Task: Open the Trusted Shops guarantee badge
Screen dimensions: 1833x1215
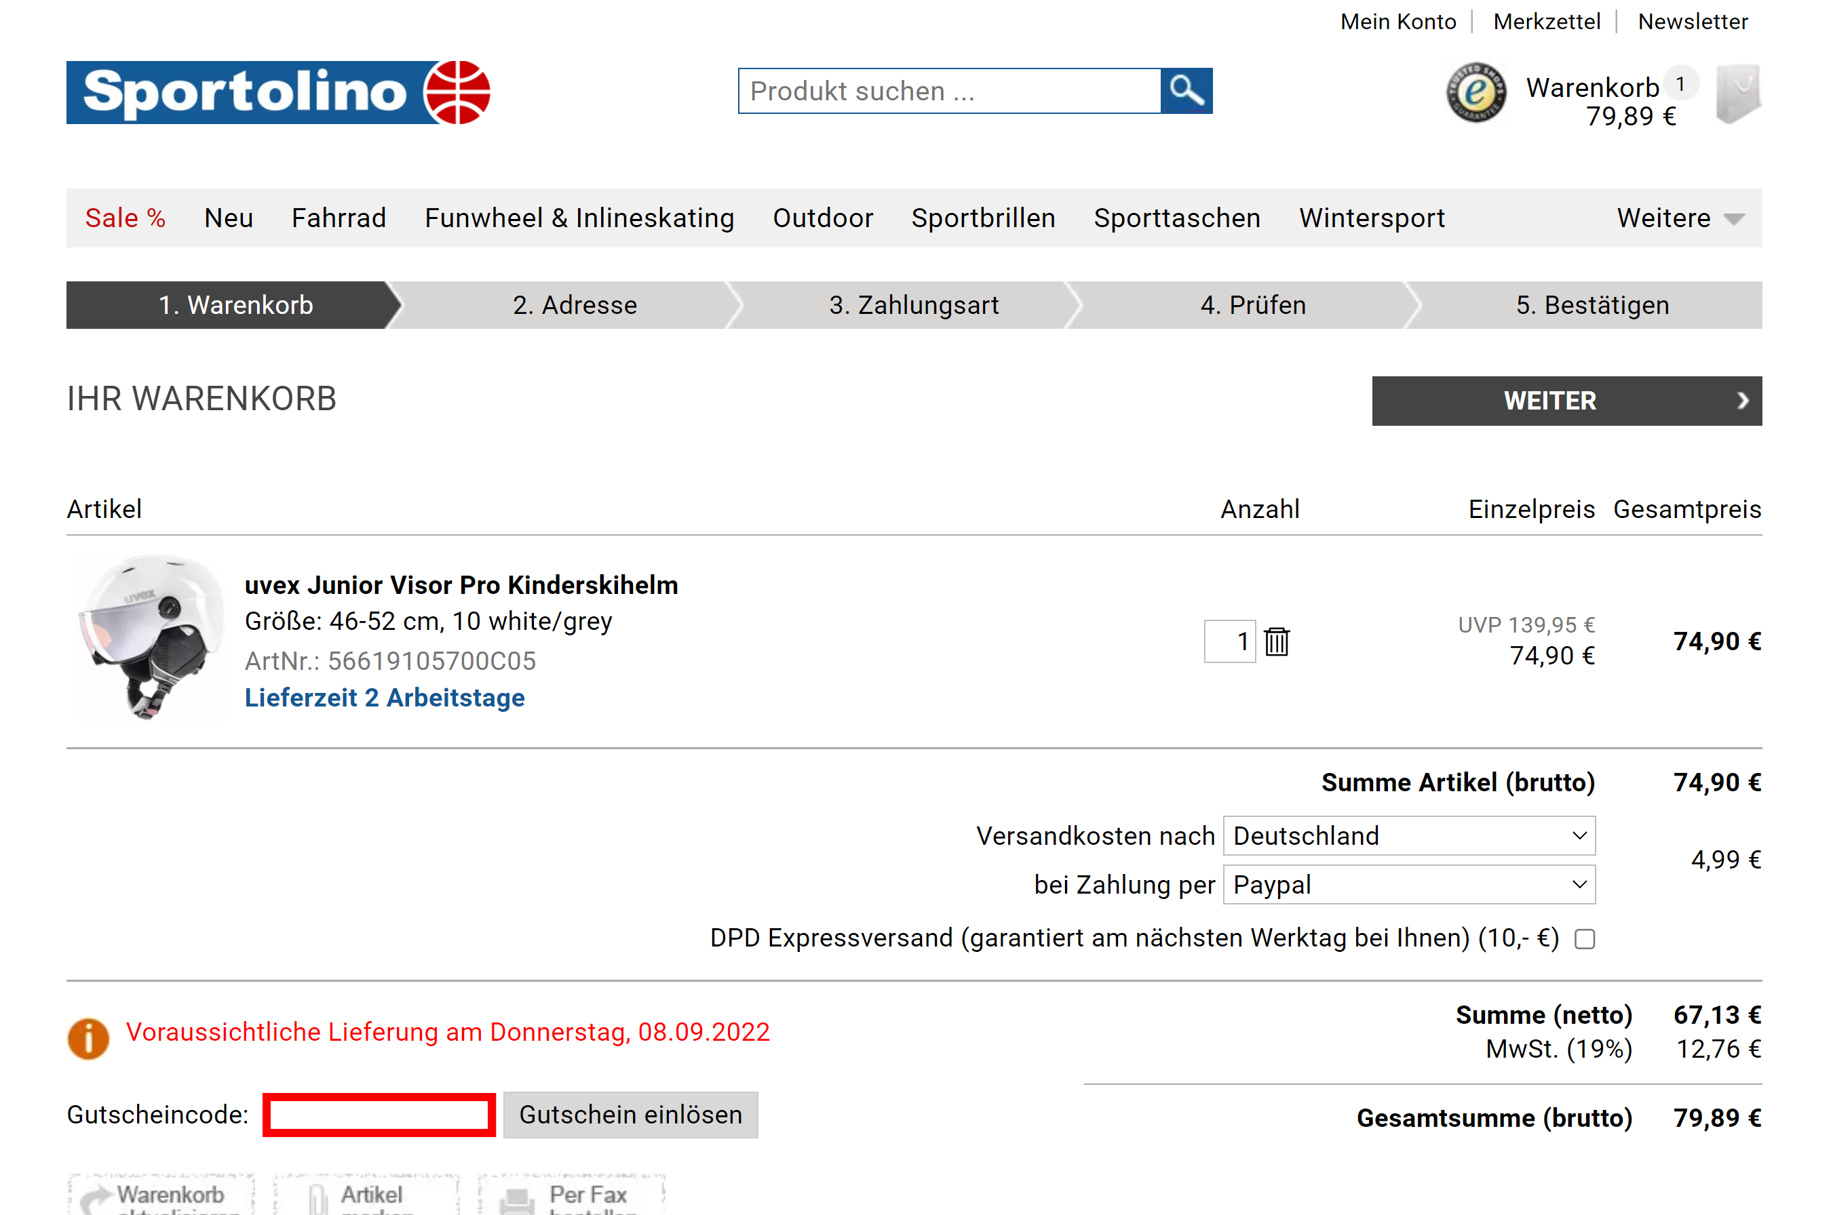Action: (1475, 93)
